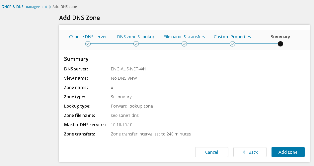Jump to the Custom Properties step

(232, 37)
